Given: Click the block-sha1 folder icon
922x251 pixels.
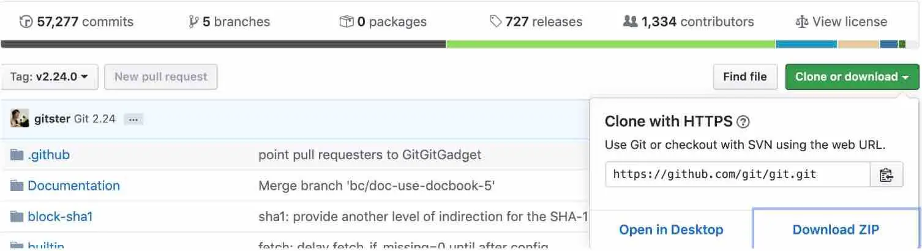Looking at the screenshot, I should coord(17,216).
